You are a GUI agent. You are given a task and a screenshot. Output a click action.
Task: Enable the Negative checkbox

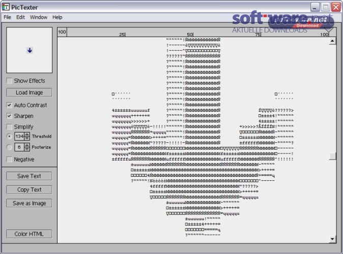(x=9, y=160)
